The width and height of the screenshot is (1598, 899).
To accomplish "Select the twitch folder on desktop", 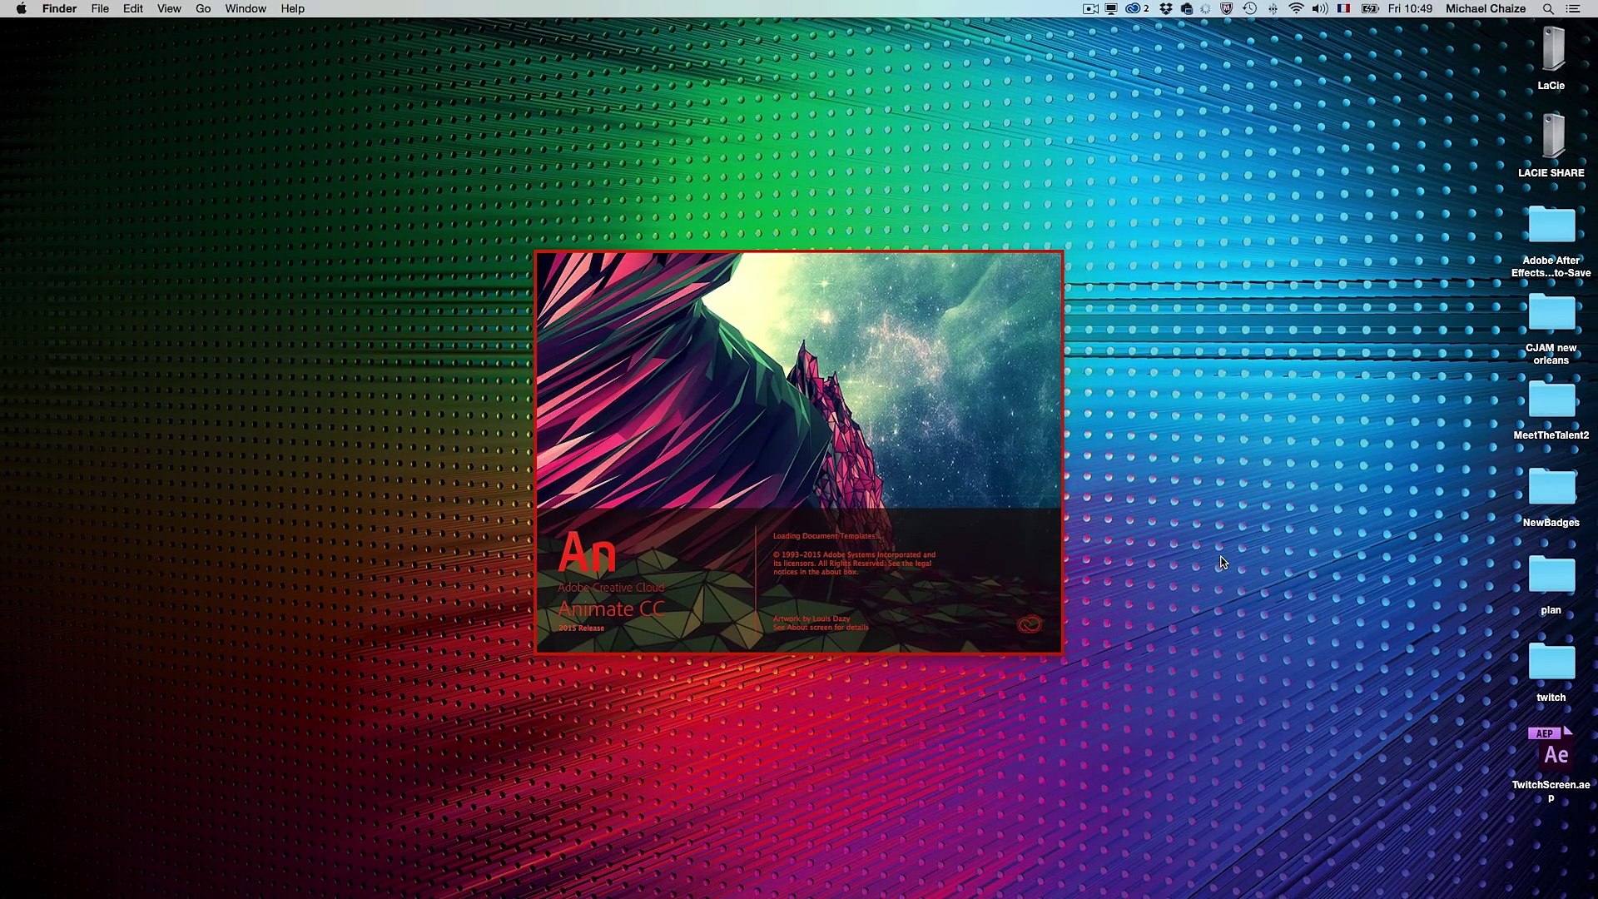I will pyautogui.click(x=1551, y=662).
